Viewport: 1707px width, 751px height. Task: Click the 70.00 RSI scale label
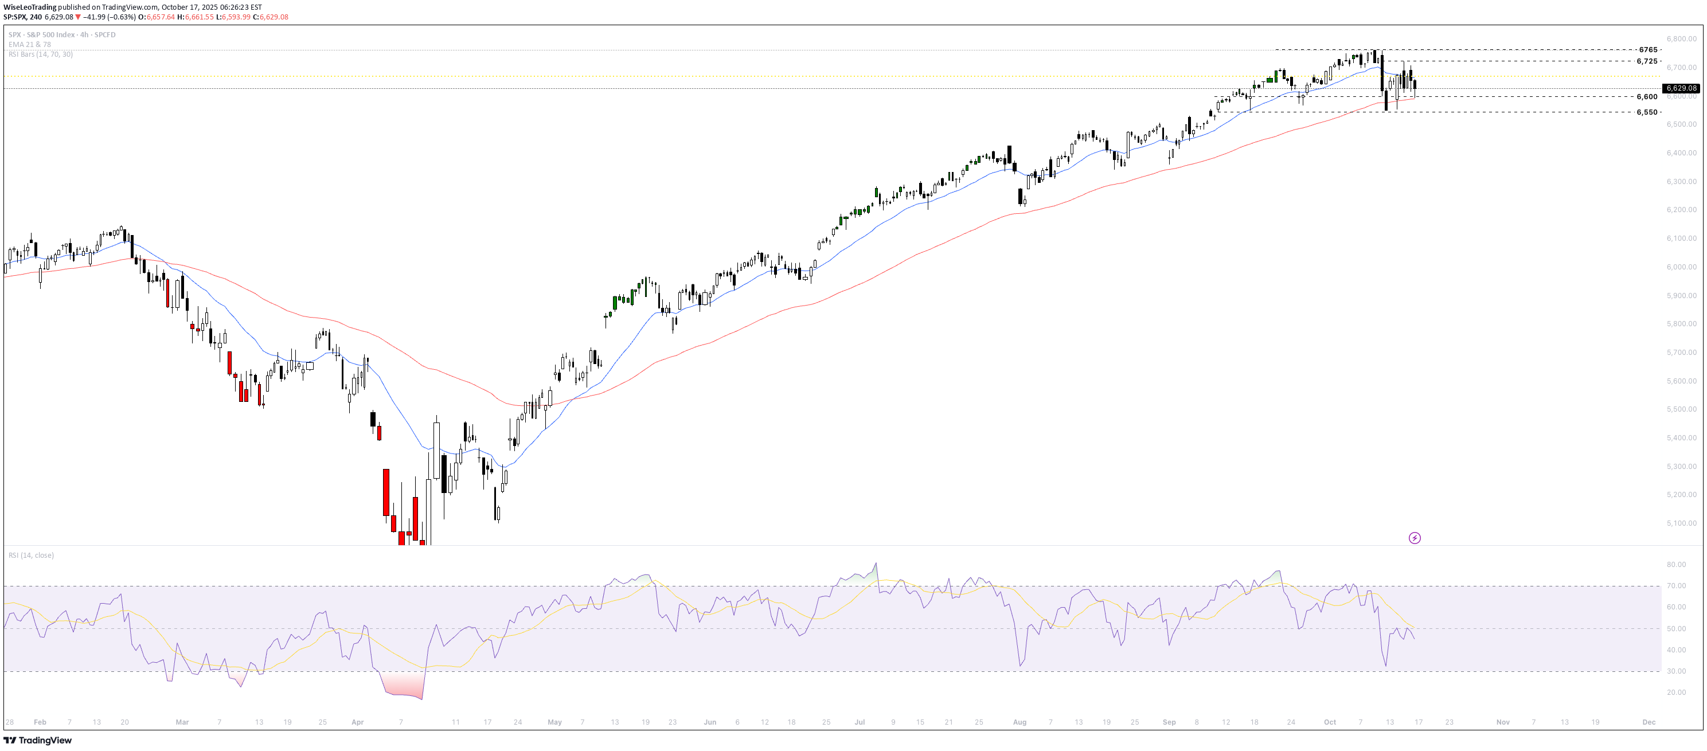click(x=1676, y=585)
